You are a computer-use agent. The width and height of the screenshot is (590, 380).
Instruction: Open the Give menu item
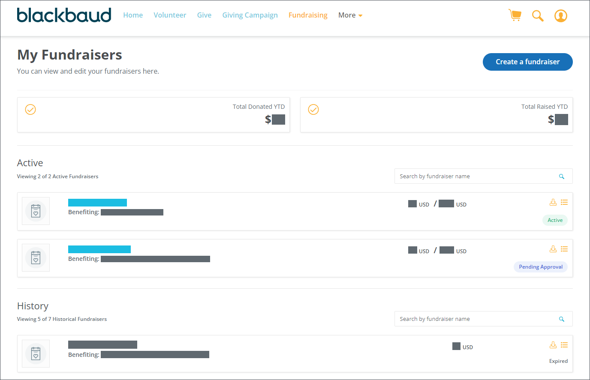(x=204, y=15)
